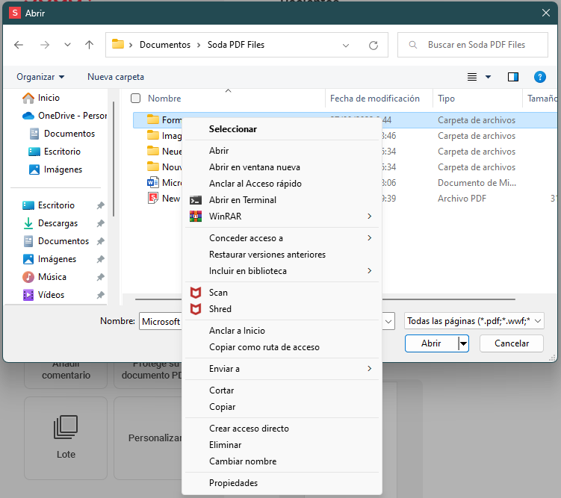The height and width of the screenshot is (498, 561).
Task: Click McAfee Scan option
Action: click(x=282, y=293)
